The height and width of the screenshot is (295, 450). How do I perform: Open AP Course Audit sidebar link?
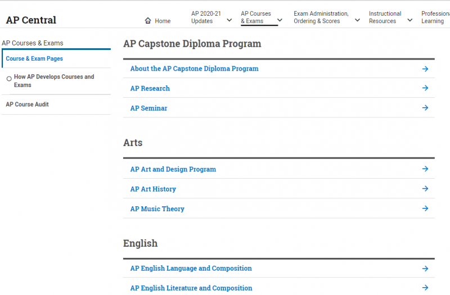point(27,105)
